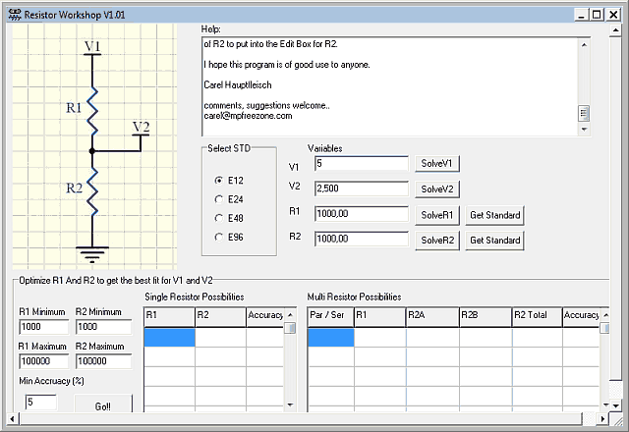Click the Help text scrollbar thumb
The height and width of the screenshot is (432, 629).
(584, 114)
